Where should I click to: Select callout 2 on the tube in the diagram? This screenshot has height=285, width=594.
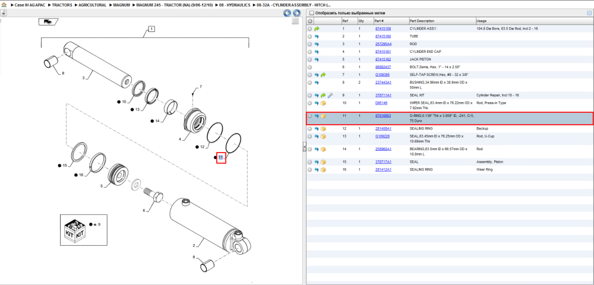point(194,245)
